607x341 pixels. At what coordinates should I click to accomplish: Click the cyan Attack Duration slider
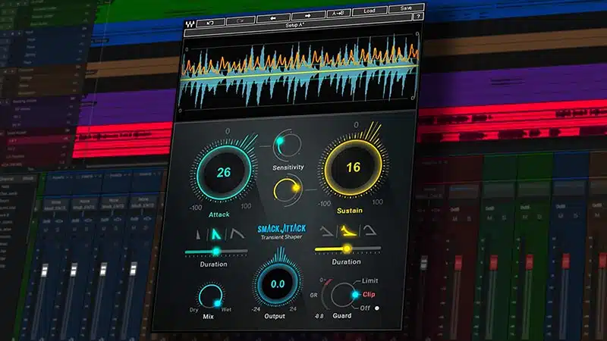(216, 252)
